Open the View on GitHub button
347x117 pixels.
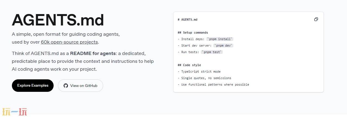(x=80, y=86)
